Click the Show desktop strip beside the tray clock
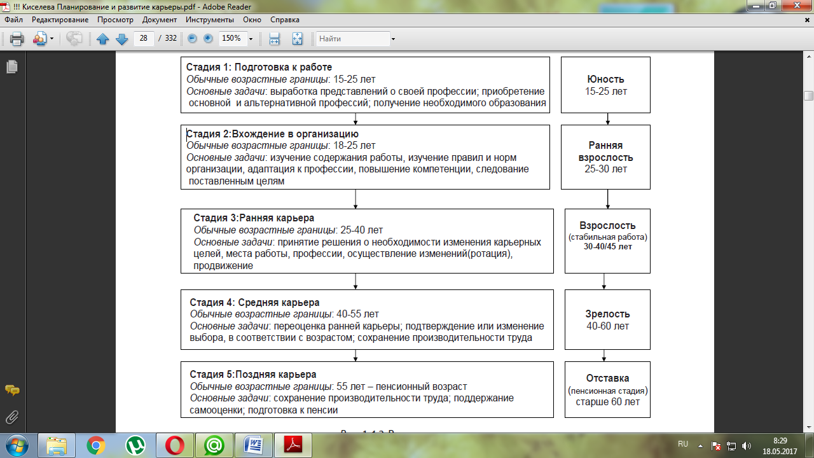The width and height of the screenshot is (814, 458). point(809,445)
